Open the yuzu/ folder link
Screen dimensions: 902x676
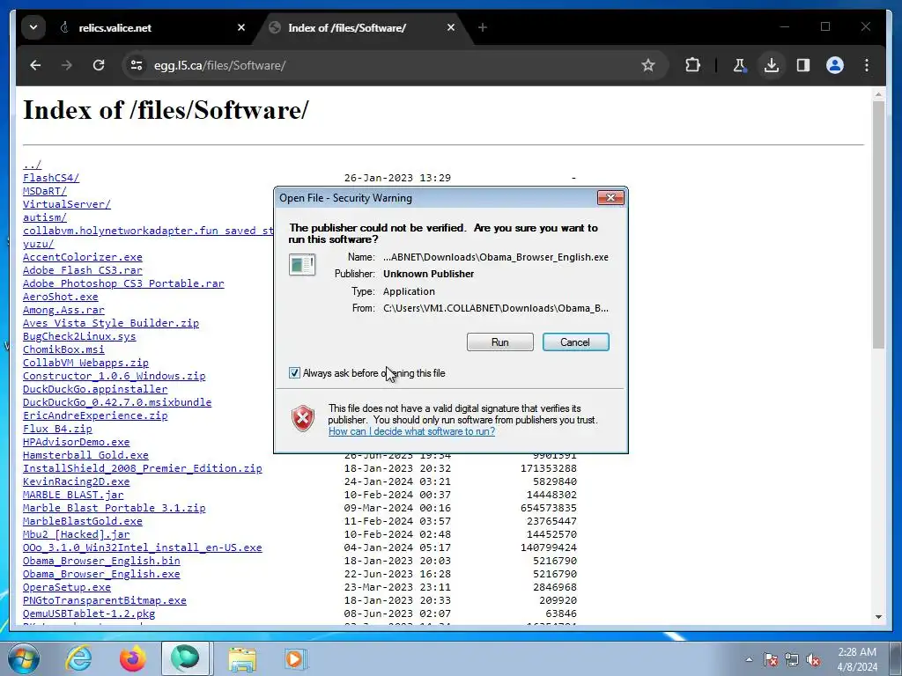pos(39,245)
